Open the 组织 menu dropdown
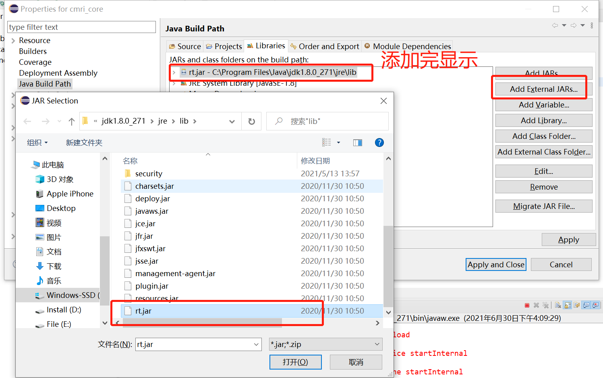Image resolution: width=603 pixels, height=378 pixels. [36, 142]
